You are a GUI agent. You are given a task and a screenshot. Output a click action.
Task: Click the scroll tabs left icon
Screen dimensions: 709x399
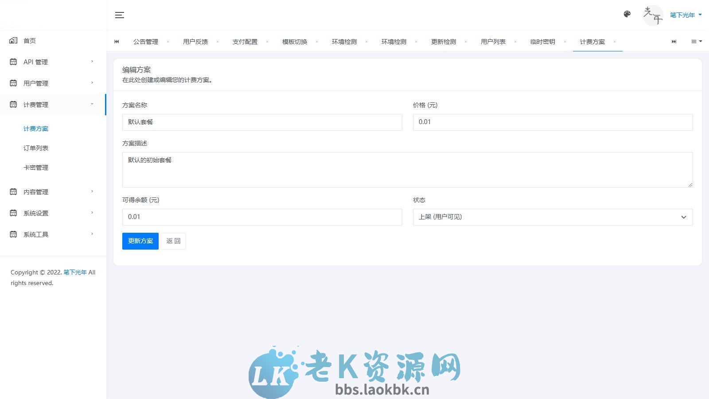point(117,42)
